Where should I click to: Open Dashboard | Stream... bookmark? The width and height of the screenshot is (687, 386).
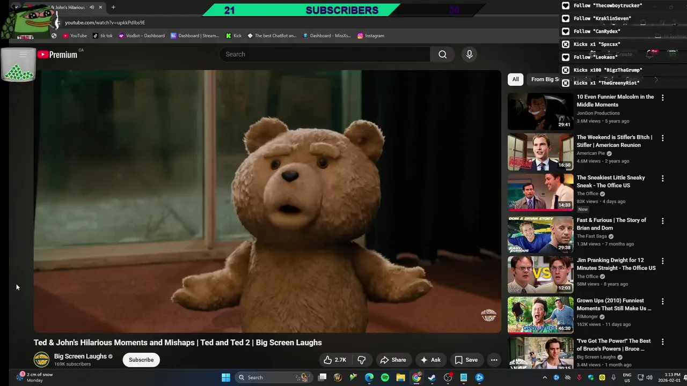pyautogui.click(x=195, y=35)
